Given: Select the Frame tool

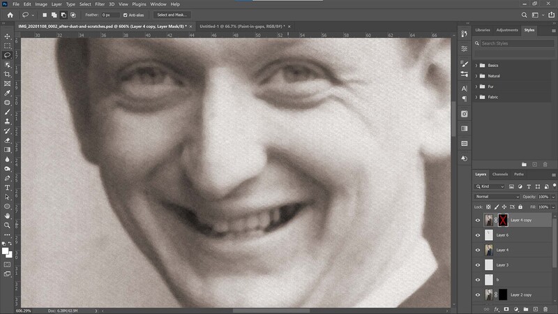Looking at the screenshot, I should click(x=7, y=84).
